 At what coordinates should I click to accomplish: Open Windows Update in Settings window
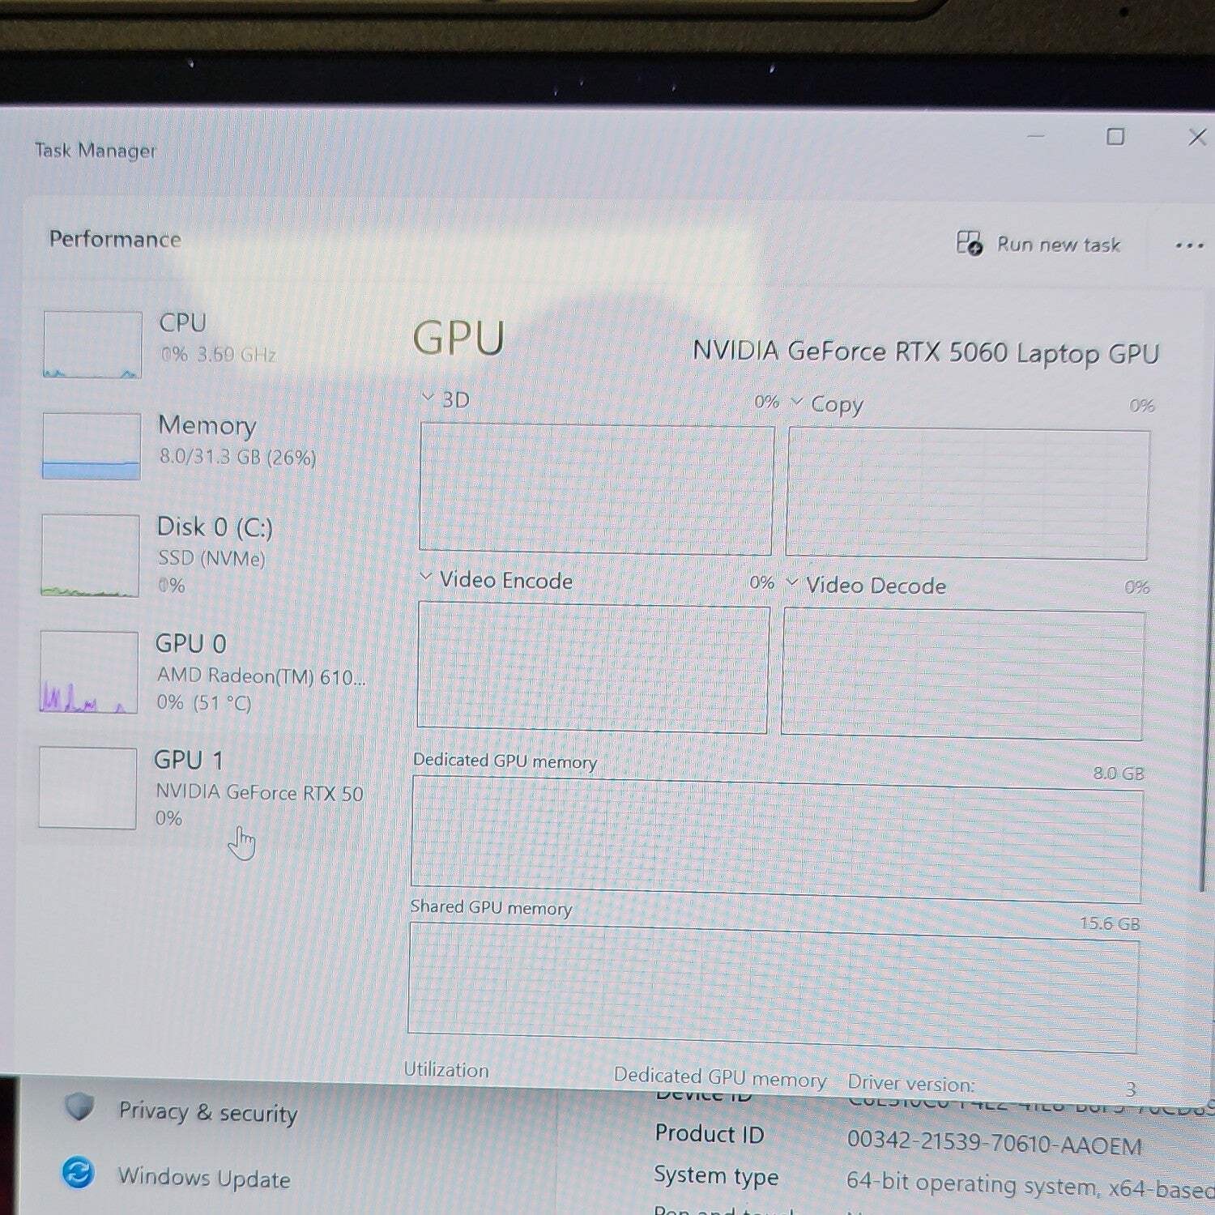click(204, 1178)
